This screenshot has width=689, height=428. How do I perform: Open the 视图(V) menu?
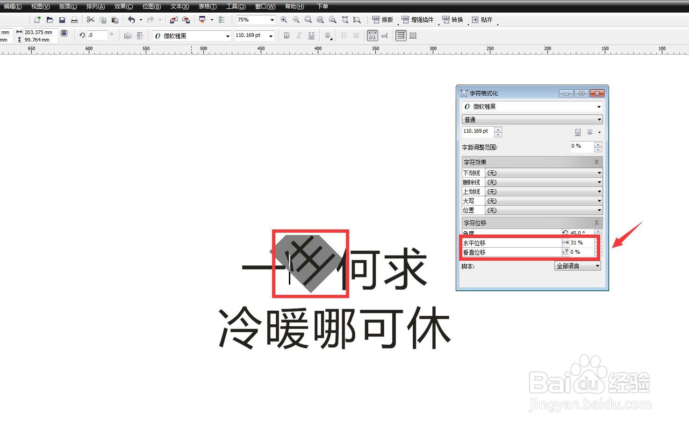pyautogui.click(x=41, y=7)
